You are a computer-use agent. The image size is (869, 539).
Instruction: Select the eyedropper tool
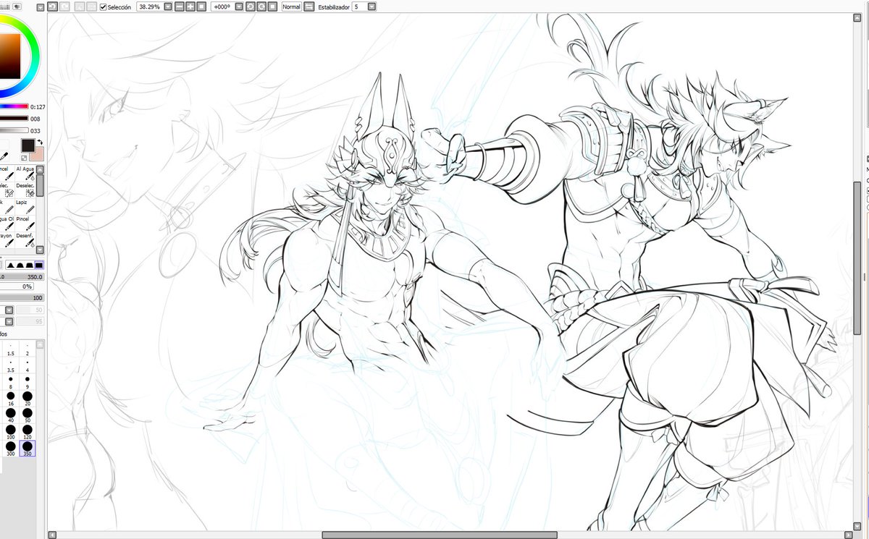tap(4, 156)
